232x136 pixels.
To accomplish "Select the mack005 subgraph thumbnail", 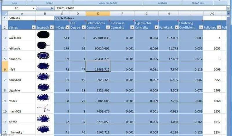I will click(x=43, y=108).
